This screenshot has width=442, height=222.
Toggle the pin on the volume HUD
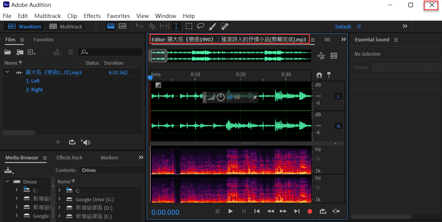[254, 97]
